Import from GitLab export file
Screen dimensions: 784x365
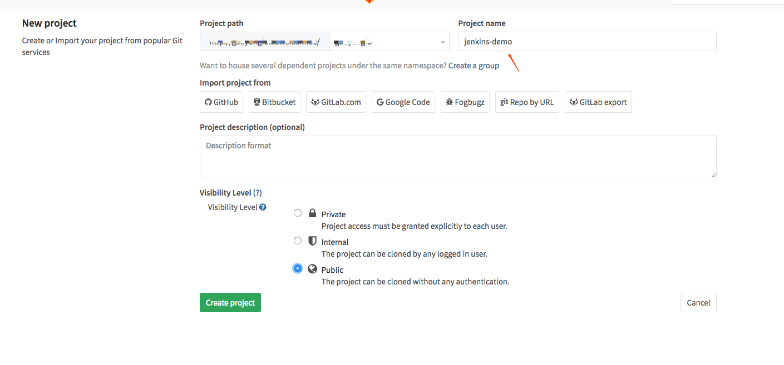tap(598, 102)
